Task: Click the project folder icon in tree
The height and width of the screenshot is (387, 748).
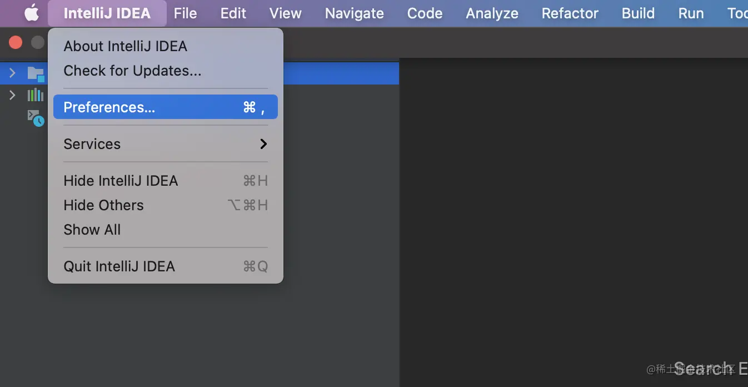Action: [x=36, y=73]
